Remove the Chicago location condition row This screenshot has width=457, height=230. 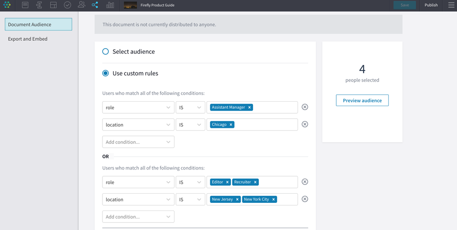[305, 124]
